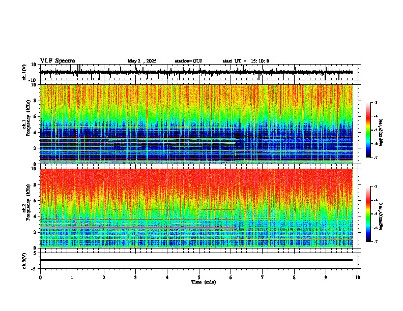This screenshot has height=311, width=403.
Task: Click the "station=OUI" header label
Action: tap(188, 61)
